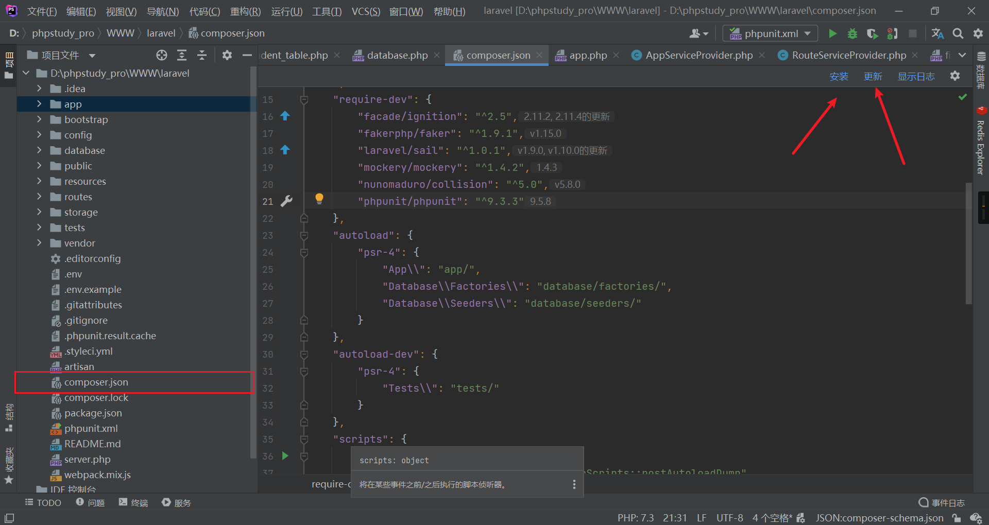The height and width of the screenshot is (525, 989).
Task: Collapse all in project panel
Action: [x=202, y=55]
